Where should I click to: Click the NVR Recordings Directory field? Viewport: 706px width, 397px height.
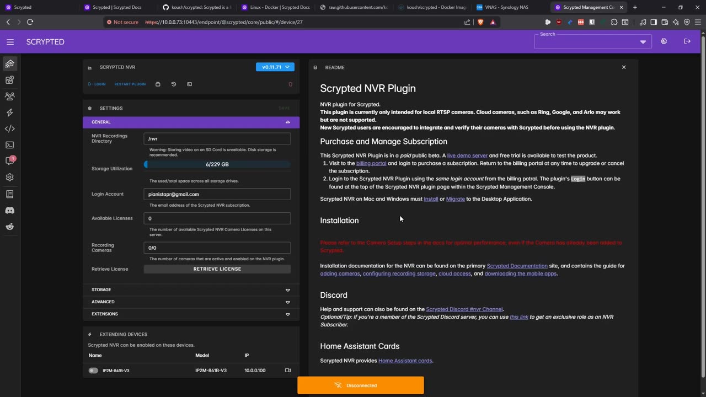coord(217,138)
